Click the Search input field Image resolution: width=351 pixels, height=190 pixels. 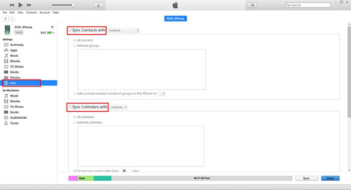coord(308,5)
